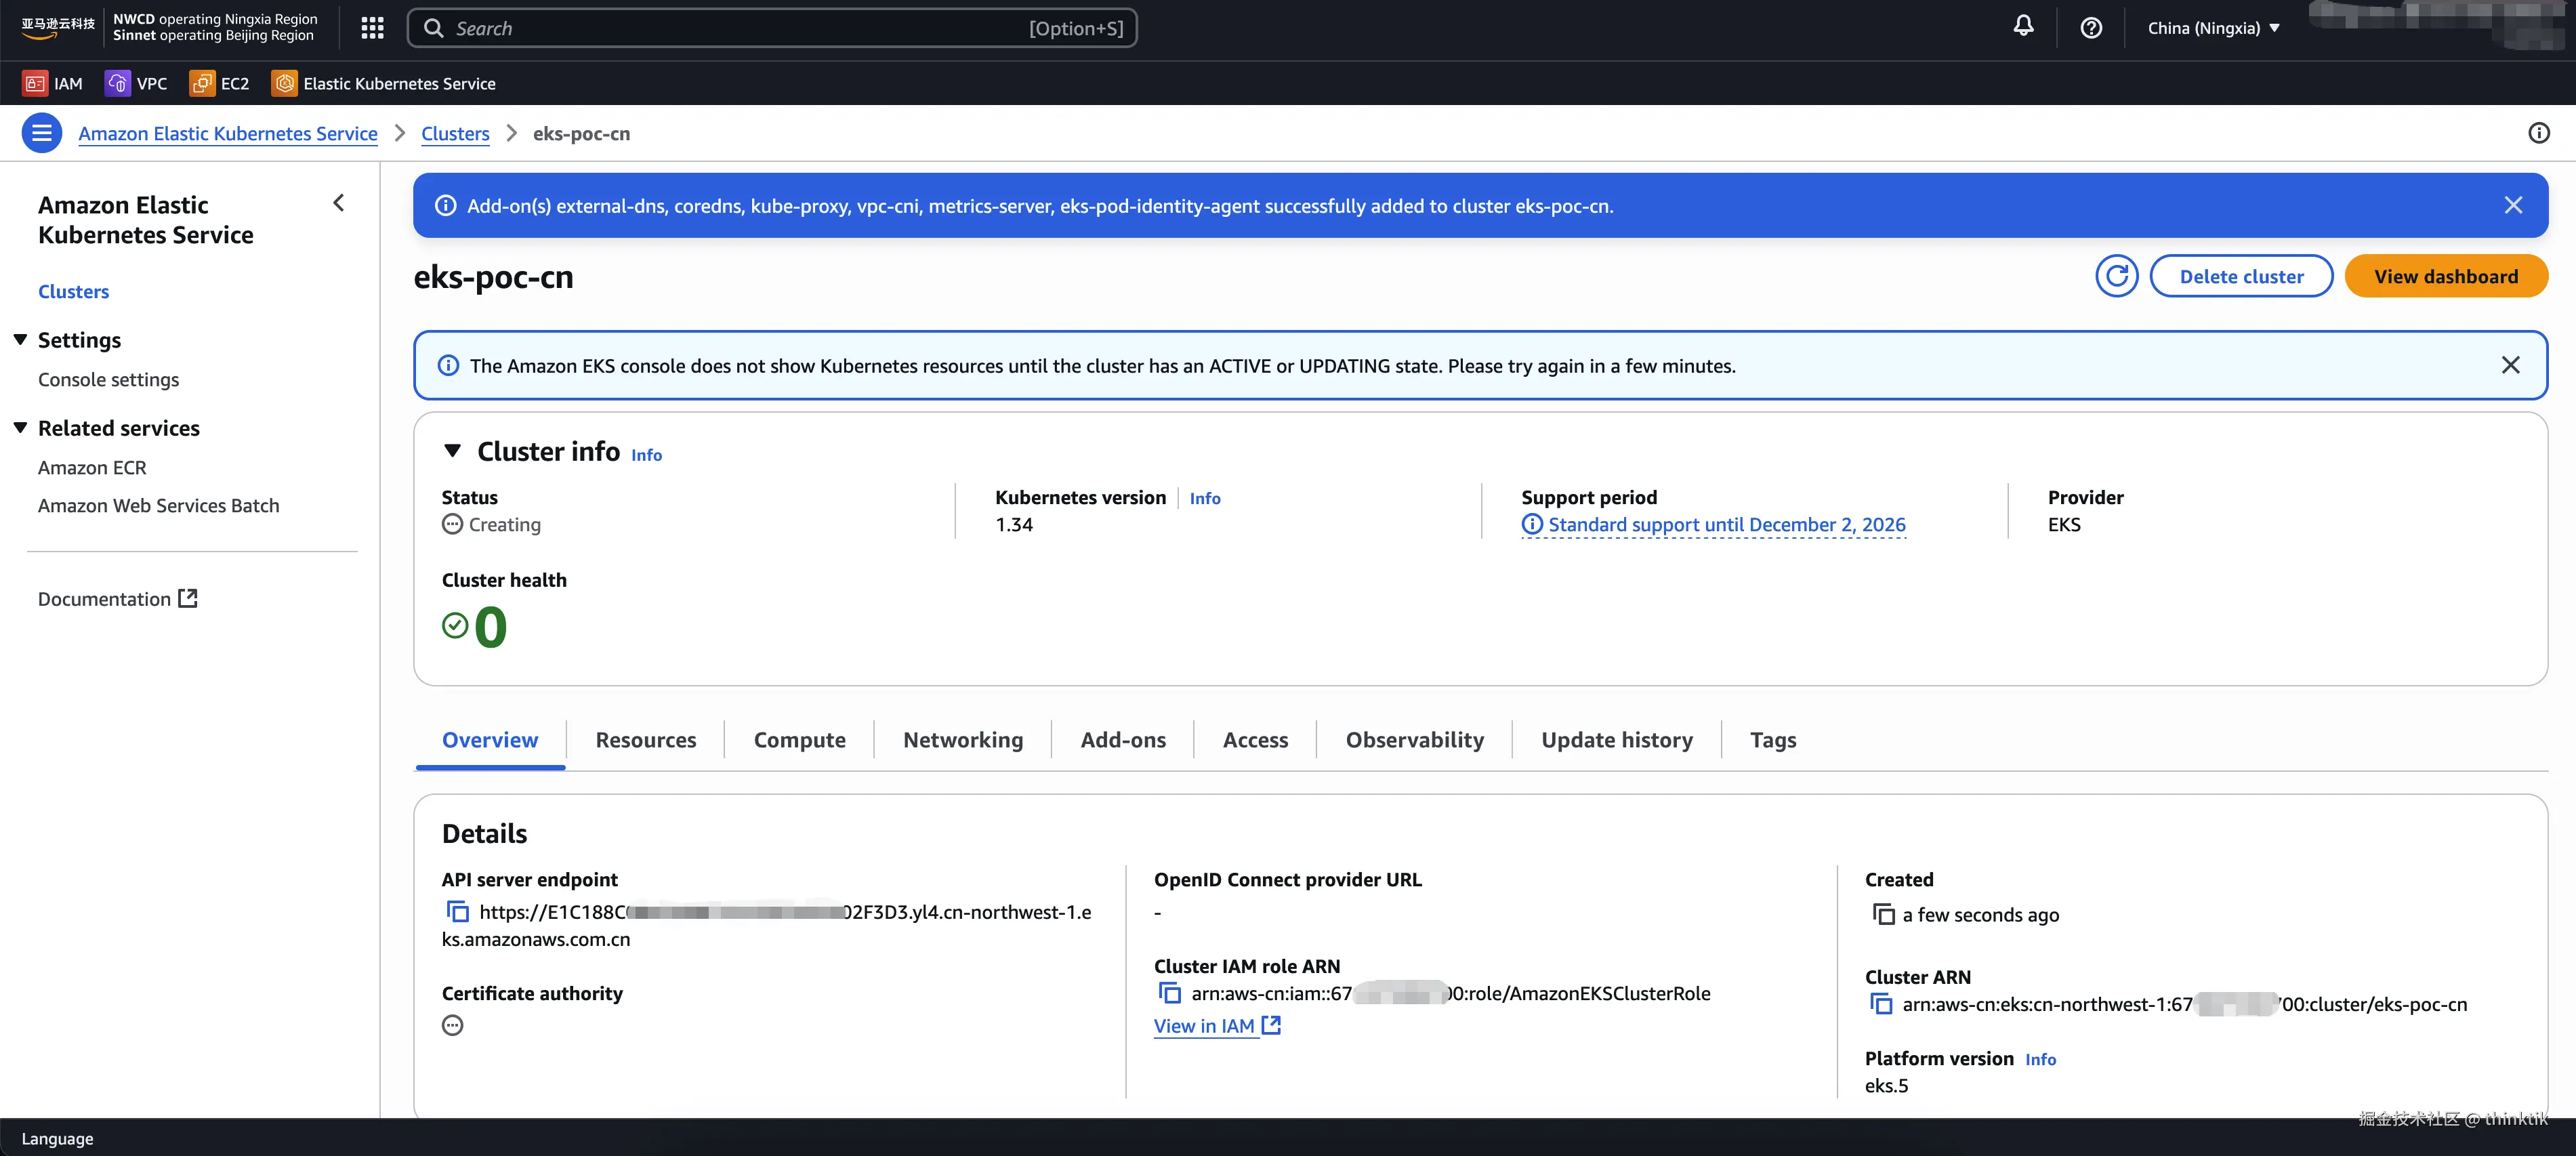
Task: Collapse the Cluster info section
Action: click(x=453, y=451)
